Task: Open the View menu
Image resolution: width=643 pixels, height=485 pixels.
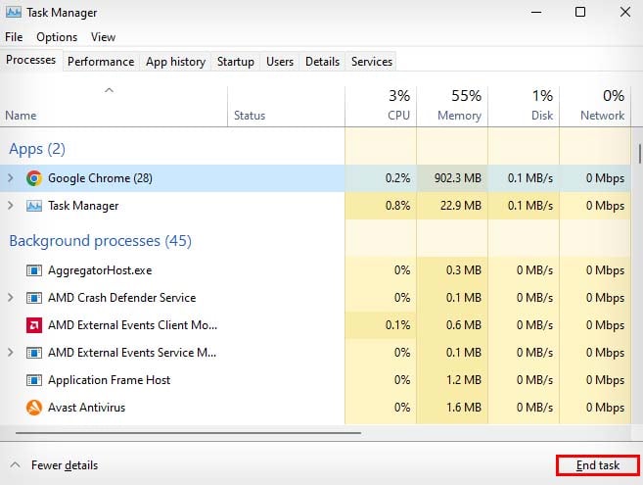Action: click(x=103, y=37)
